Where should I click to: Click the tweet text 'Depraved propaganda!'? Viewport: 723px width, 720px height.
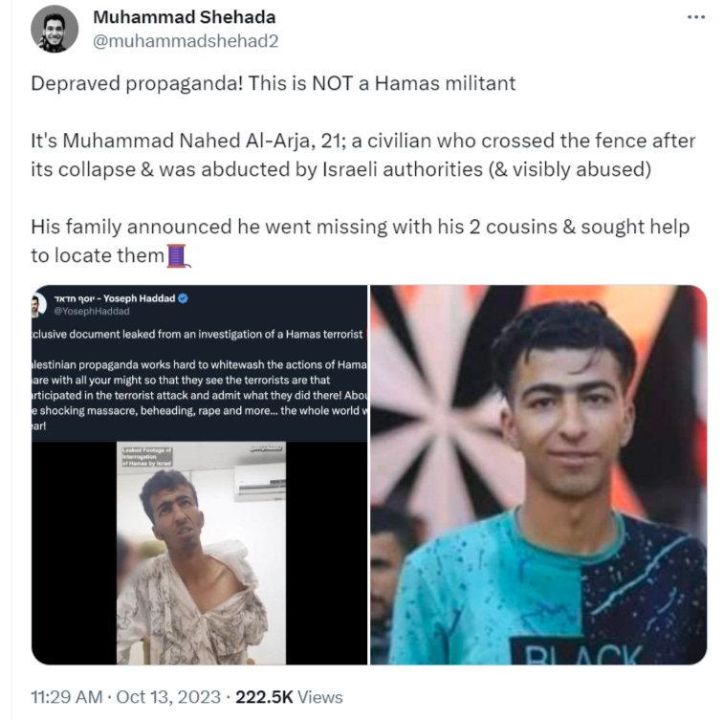pos(137,84)
